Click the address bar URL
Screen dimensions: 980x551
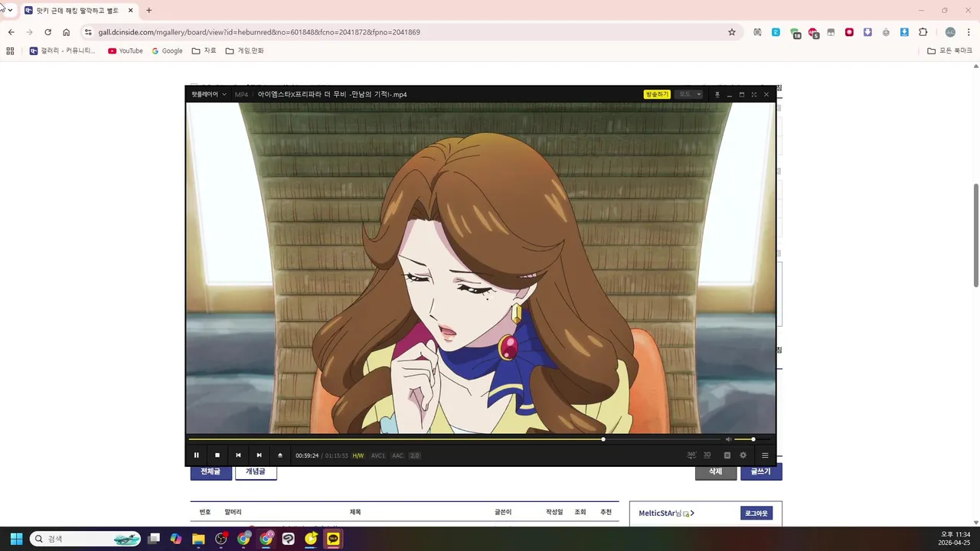pyautogui.click(x=259, y=32)
